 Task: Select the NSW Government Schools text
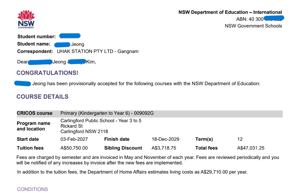pos(253,26)
